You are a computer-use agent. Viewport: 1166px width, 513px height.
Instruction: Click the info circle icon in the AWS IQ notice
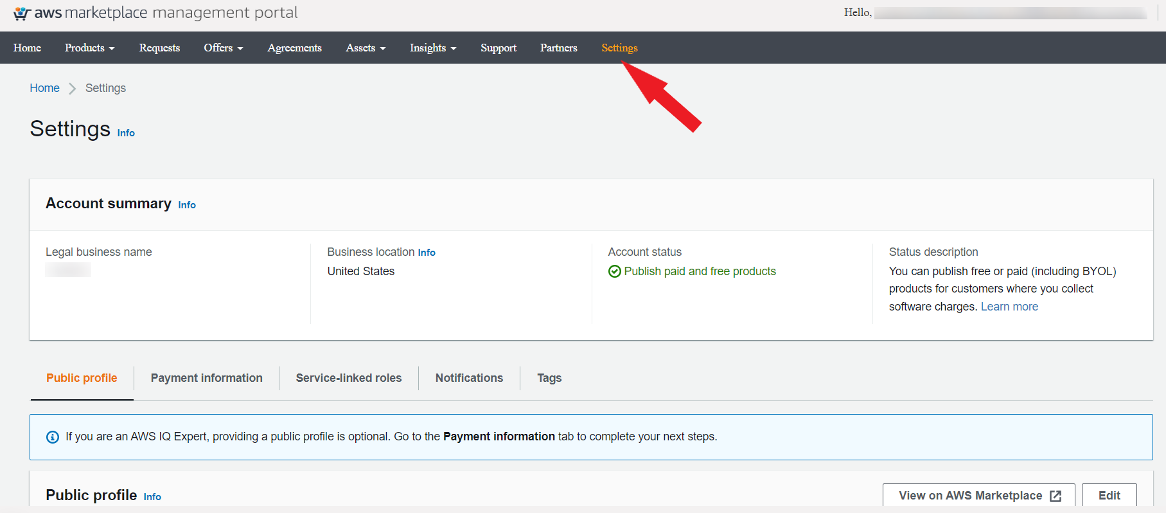click(x=53, y=437)
